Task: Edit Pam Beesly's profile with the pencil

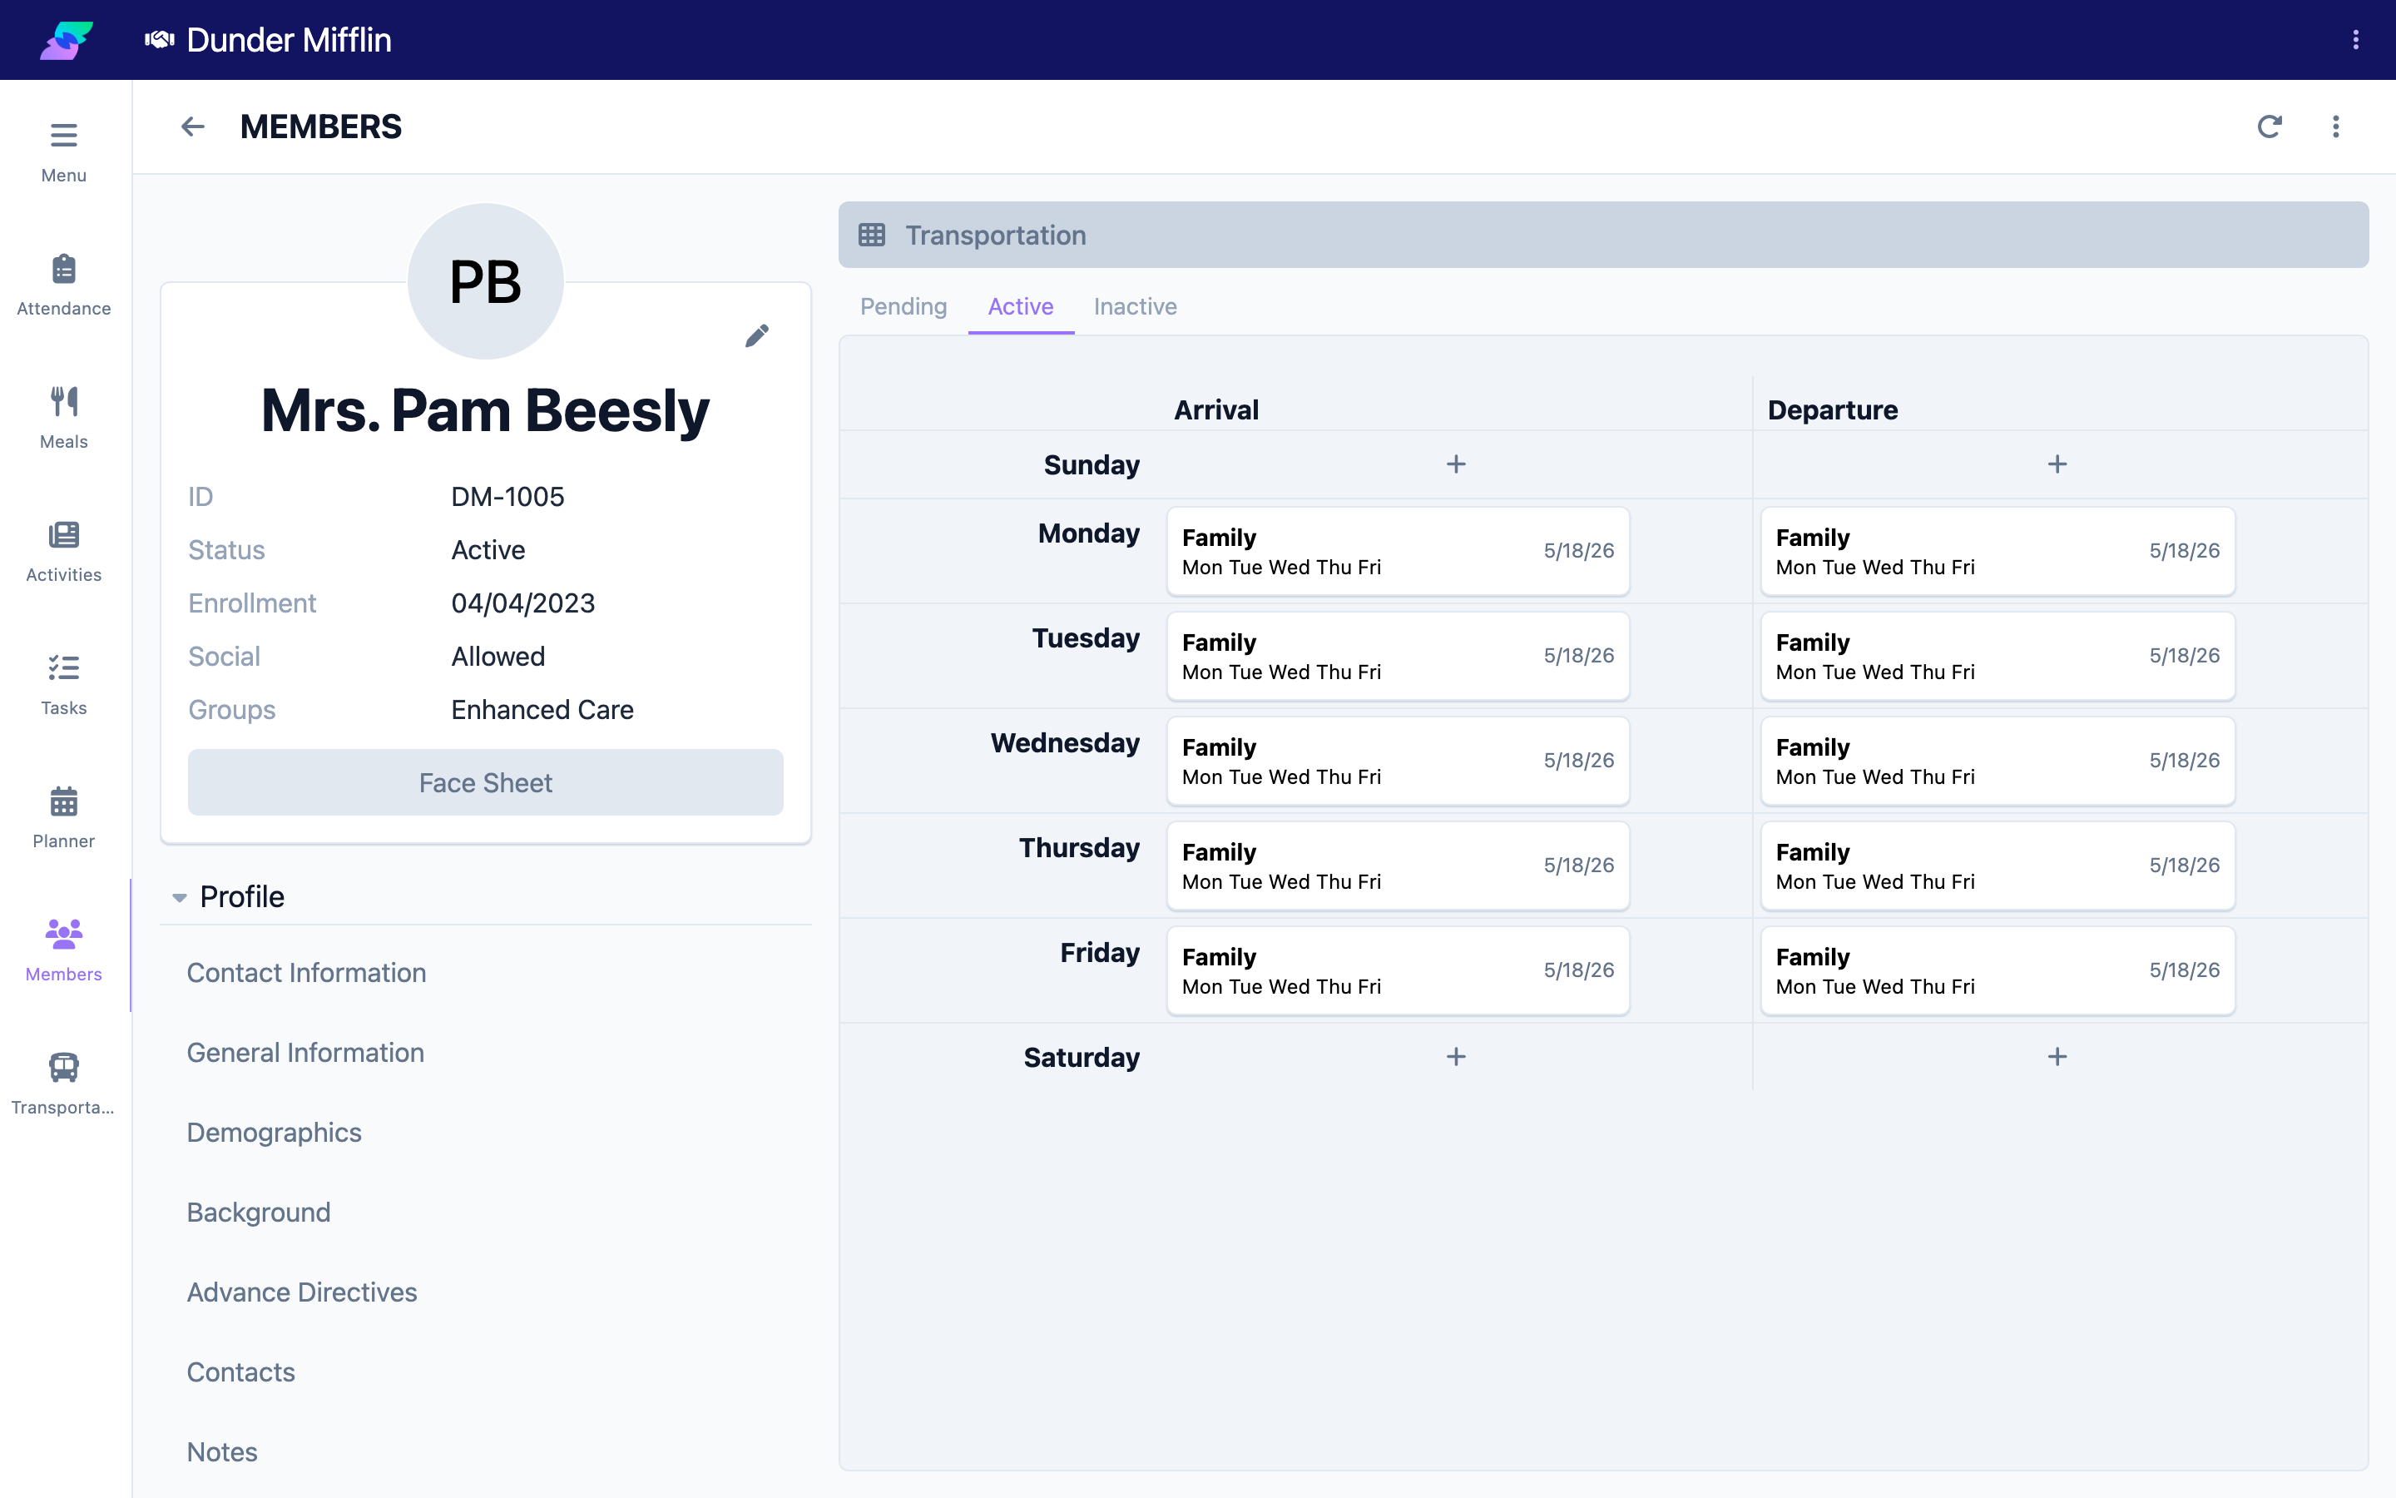Action: (756, 336)
